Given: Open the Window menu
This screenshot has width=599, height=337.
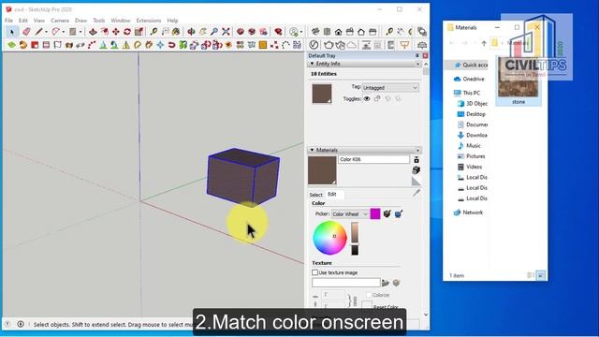Looking at the screenshot, I should 121,21.
